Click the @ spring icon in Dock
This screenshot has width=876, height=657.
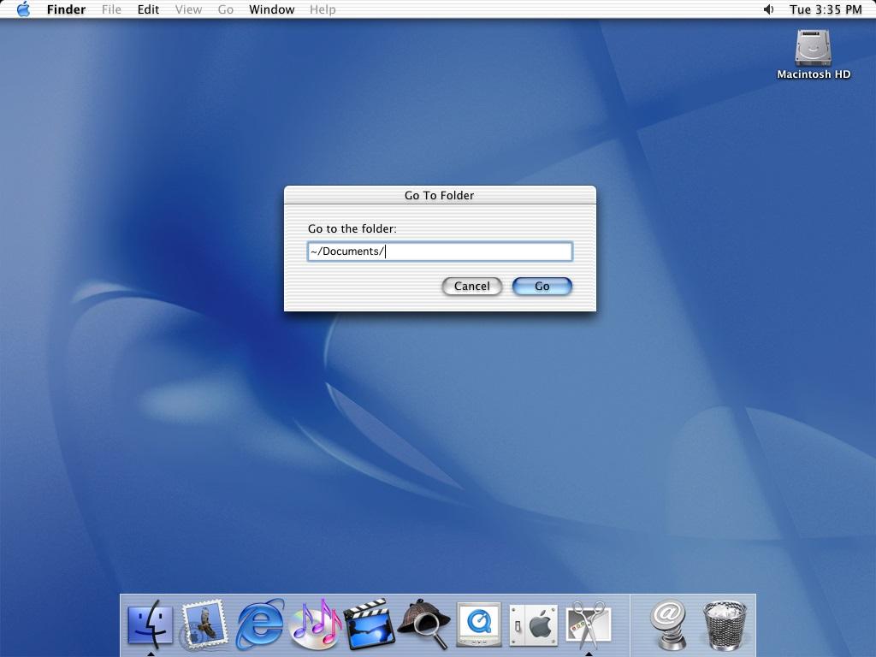tap(669, 624)
